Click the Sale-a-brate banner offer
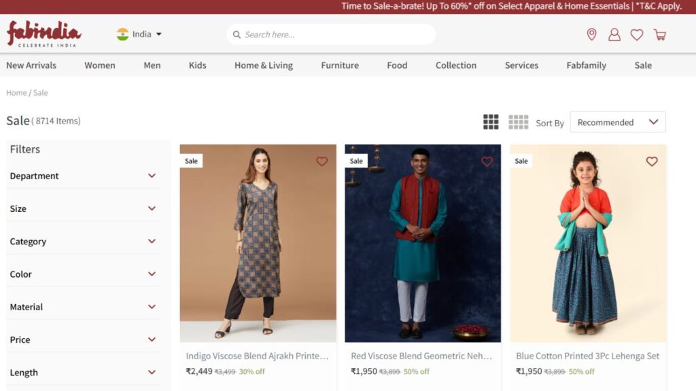696x391 pixels. pyautogui.click(x=510, y=6)
